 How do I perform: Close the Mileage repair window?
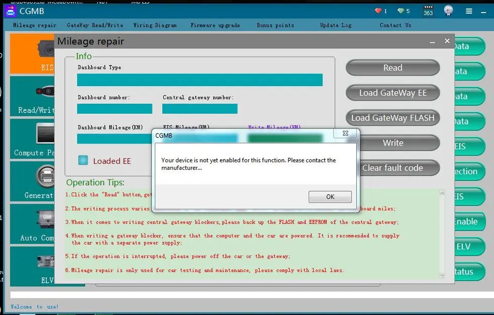tap(447, 41)
